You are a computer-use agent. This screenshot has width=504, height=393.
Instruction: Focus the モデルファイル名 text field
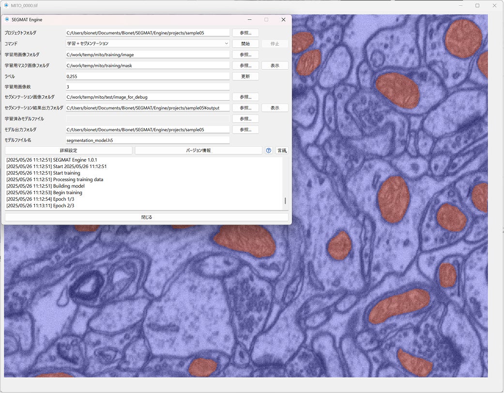click(x=148, y=140)
